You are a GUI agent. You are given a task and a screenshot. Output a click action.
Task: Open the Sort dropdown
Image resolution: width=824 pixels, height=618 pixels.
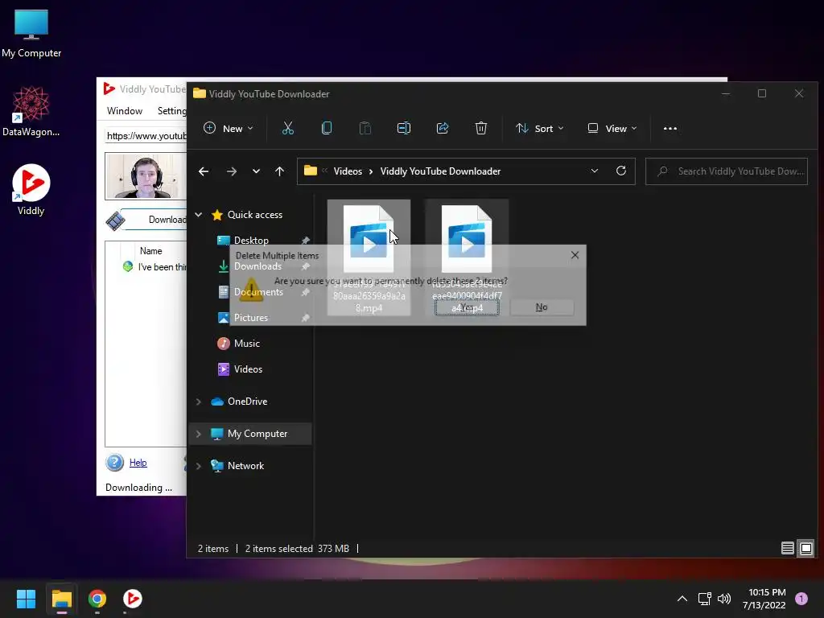[x=540, y=128]
